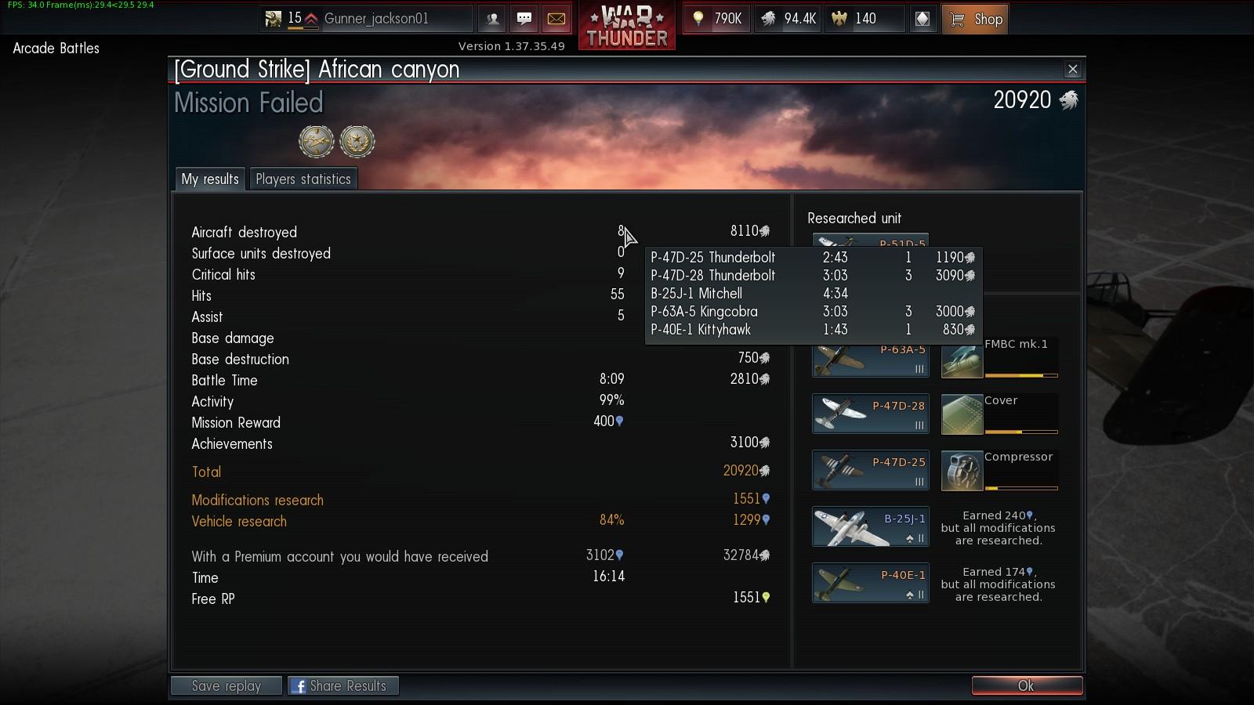Click the FMBC mk.1 modification icon
The image size is (1254, 705).
(x=962, y=358)
